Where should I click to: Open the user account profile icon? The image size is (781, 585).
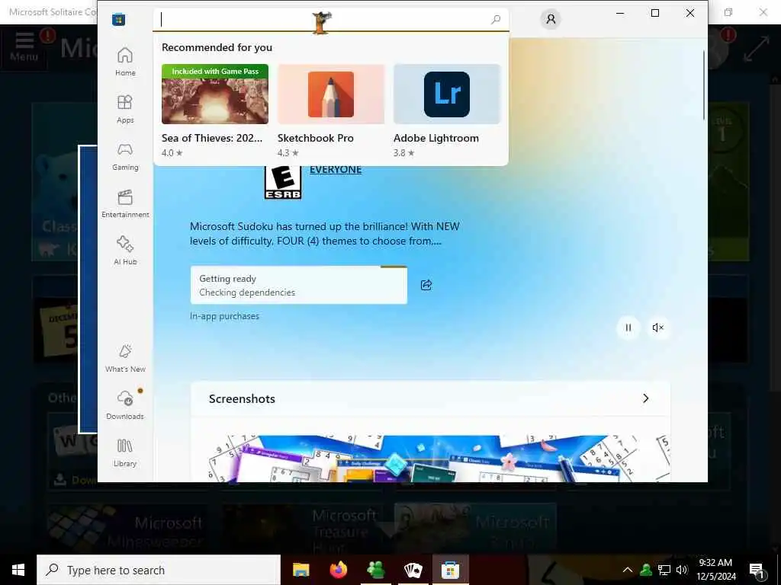coord(551,19)
